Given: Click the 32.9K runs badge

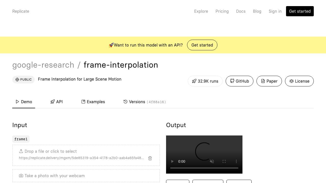Looking at the screenshot, I should (205, 81).
